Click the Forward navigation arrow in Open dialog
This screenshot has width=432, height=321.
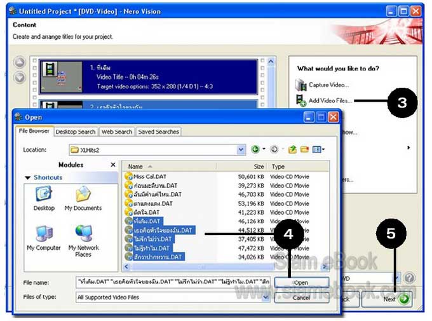pyautogui.click(x=274, y=149)
